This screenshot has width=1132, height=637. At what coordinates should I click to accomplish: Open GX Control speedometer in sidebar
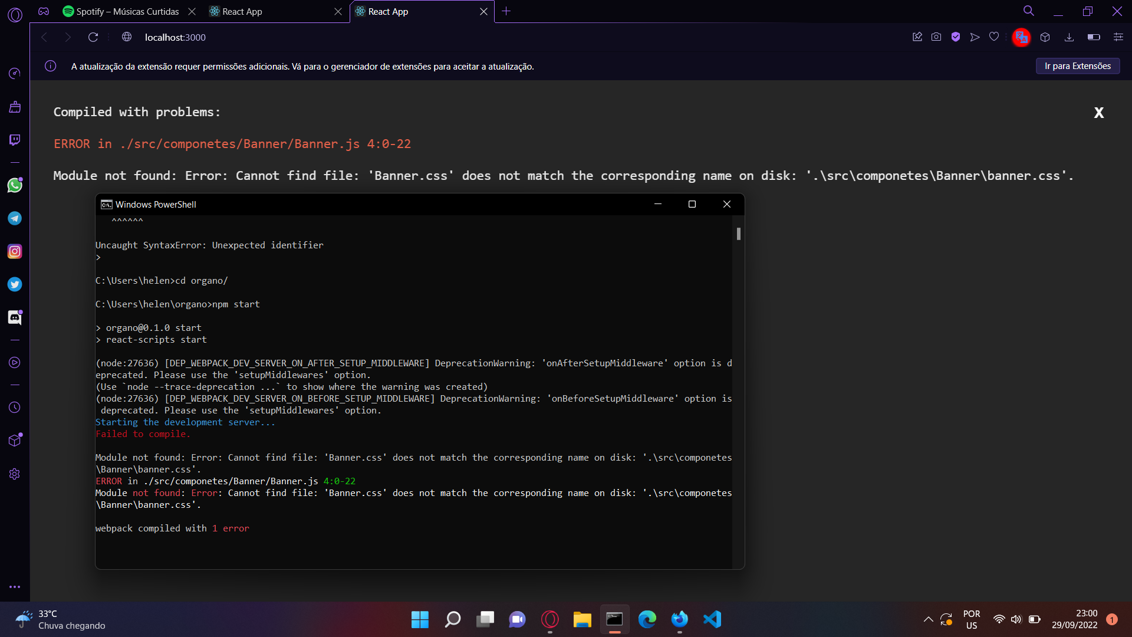pyautogui.click(x=15, y=73)
